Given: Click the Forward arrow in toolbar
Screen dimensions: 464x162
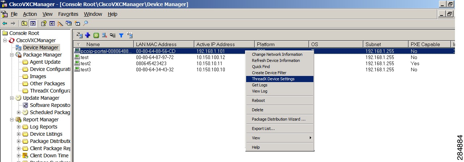Looking at the screenshot, I should [x=13, y=23].
